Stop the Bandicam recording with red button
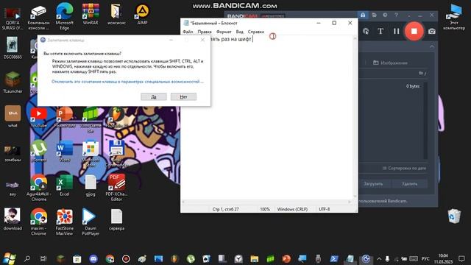 pyautogui.click(x=414, y=31)
